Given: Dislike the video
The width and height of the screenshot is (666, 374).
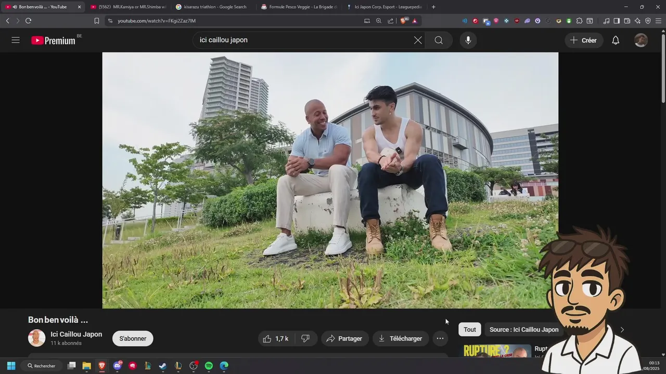Looking at the screenshot, I should [305, 339].
